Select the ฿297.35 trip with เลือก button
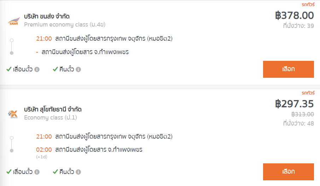Screen dimensions: 320x186 coord(289,172)
